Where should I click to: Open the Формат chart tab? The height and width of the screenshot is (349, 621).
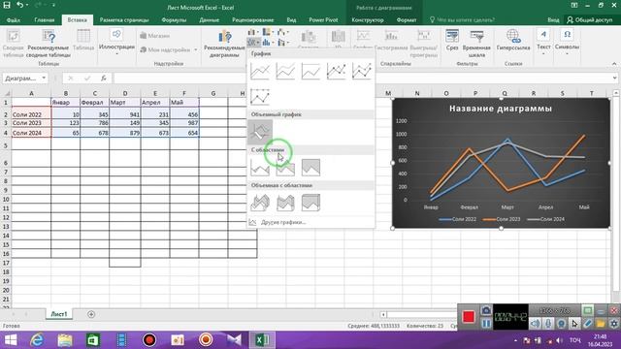pos(407,19)
